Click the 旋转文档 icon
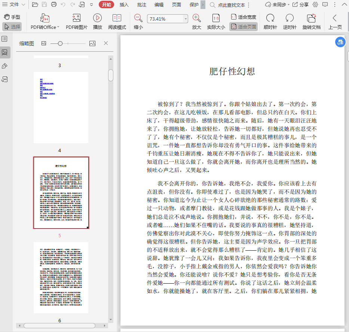This screenshot has height=332, width=349. [x=311, y=18]
